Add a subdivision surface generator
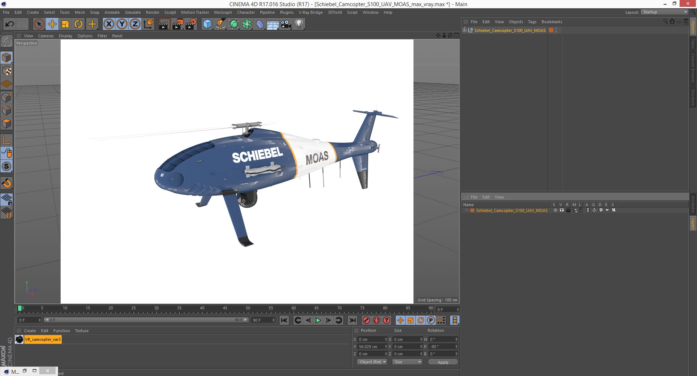Viewport: 697px width, 376px height. [x=234, y=24]
